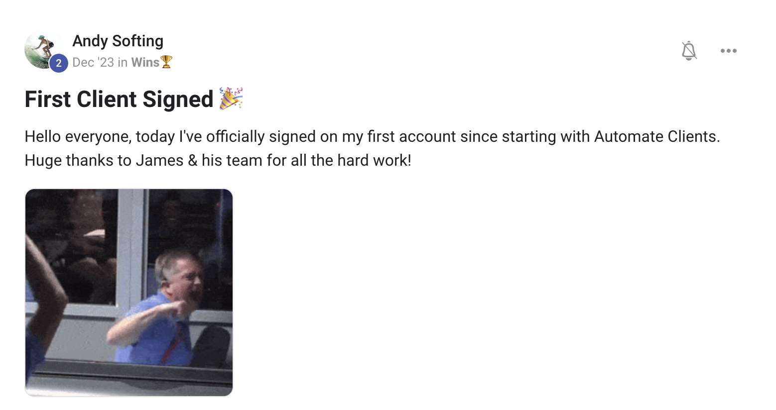Go to the Wins category

[x=145, y=62]
